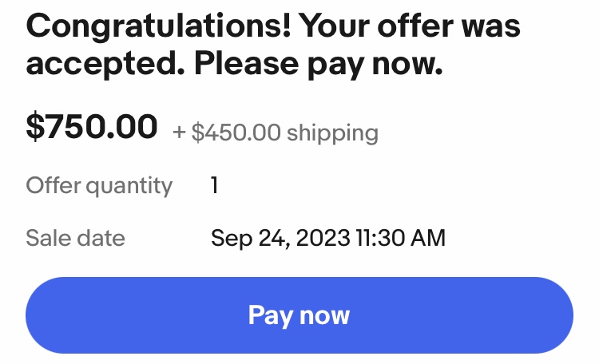
Task: Click the Sep 24, 2023 date text
Action: coord(280,238)
